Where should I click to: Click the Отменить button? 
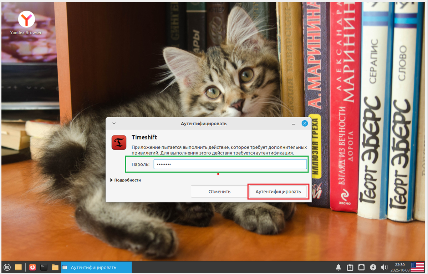[x=219, y=192]
